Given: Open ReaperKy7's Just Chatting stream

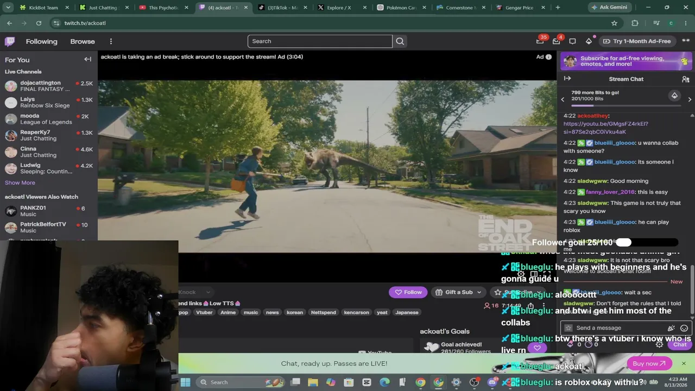Looking at the screenshot, I should pyautogui.click(x=49, y=135).
